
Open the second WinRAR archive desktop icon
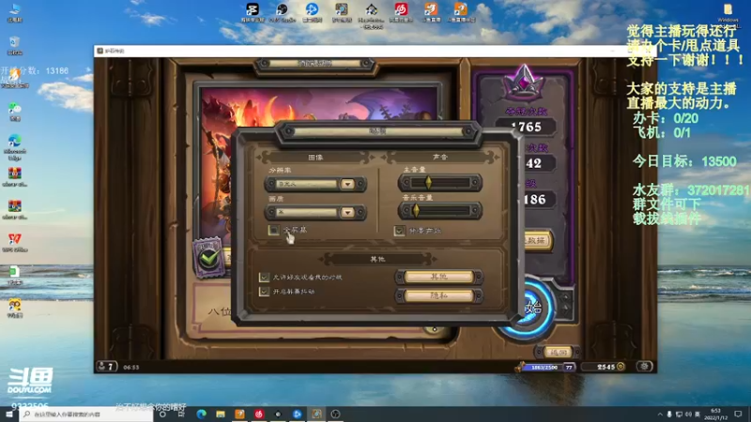point(15,209)
